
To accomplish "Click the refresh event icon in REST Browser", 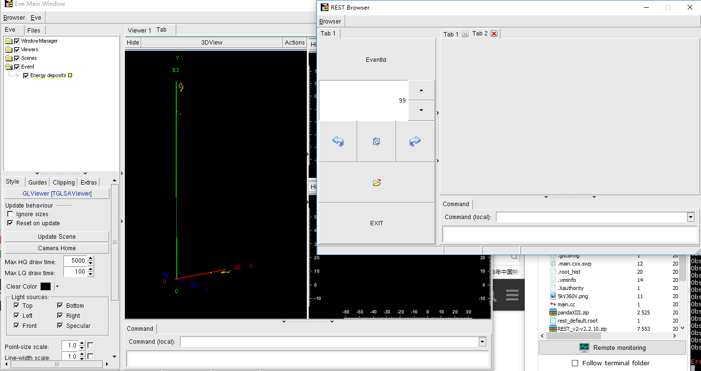I will [x=376, y=141].
